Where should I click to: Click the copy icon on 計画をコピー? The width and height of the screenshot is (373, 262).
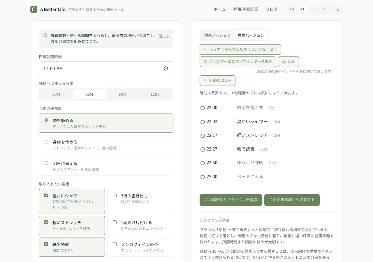pos(205,81)
